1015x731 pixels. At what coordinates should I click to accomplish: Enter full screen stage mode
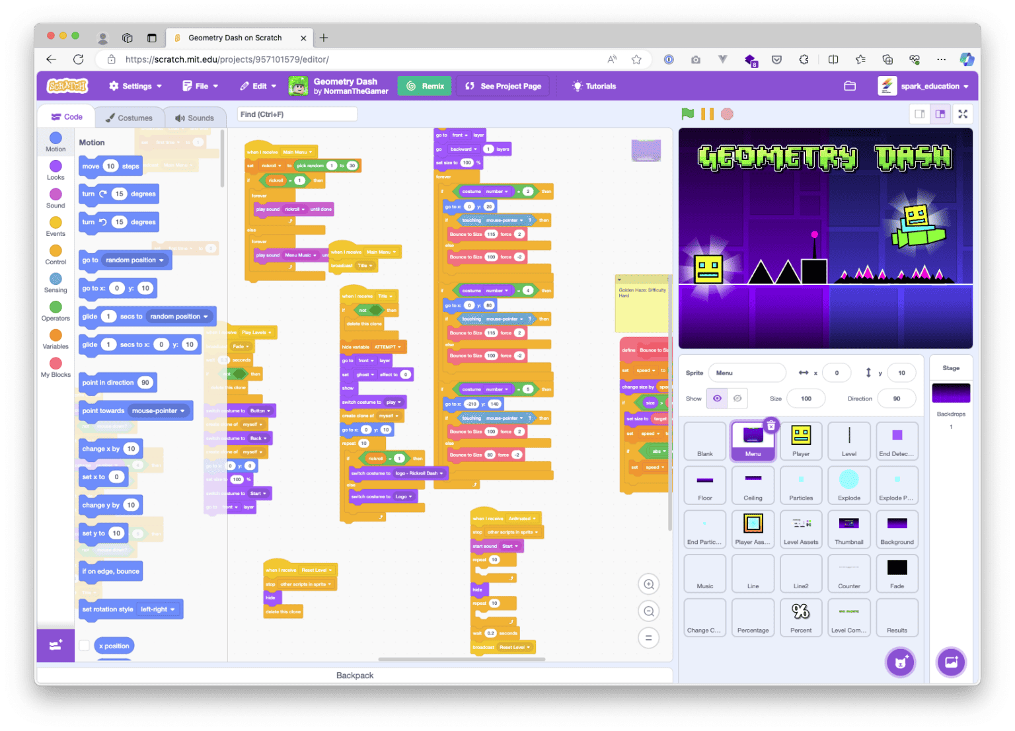pyautogui.click(x=963, y=114)
